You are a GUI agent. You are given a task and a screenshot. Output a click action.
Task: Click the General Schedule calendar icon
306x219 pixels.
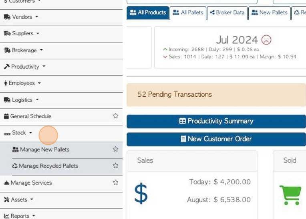coord(6,116)
